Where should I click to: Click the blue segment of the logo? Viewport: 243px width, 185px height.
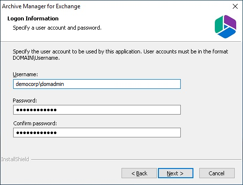click(x=226, y=33)
